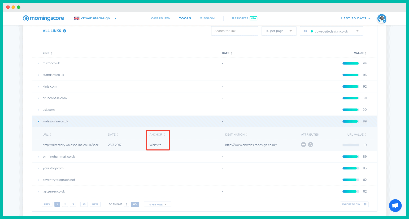Open the website selector with UK flag
This screenshot has width=409, height=219.
coord(95,18)
